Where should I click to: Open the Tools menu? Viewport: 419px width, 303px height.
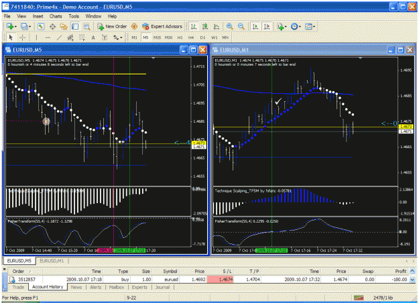point(74,16)
